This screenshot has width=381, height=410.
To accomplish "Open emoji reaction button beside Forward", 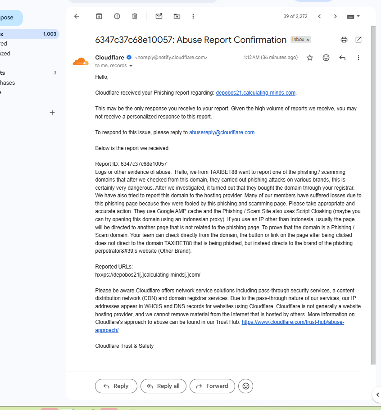I will tap(245, 386).
